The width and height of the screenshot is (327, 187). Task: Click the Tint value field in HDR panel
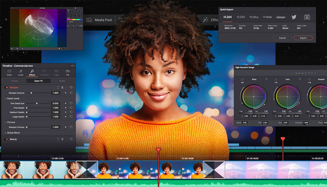(265, 123)
